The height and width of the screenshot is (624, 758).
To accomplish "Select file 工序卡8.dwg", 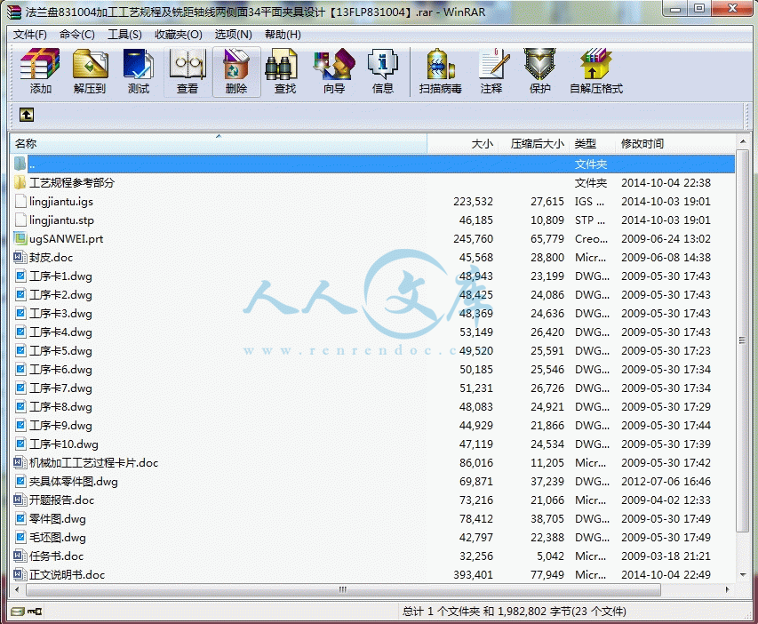I will (x=60, y=407).
